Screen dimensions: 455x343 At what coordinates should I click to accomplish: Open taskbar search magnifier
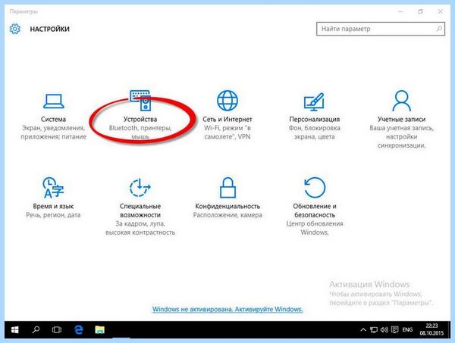36,329
